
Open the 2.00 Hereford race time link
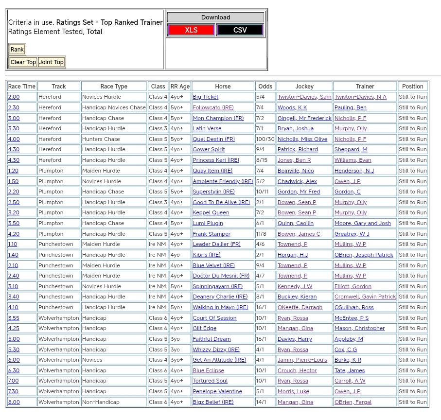click(14, 97)
